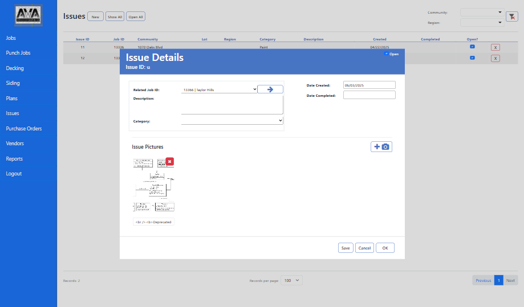Image resolution: width=524 pixels, height=307 pixels.
Task: Click into the Description text area
Action: tap(231, 105)
